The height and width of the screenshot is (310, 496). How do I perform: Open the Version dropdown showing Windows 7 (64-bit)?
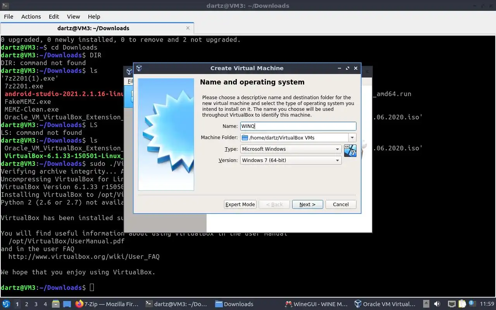pos(291,160)
